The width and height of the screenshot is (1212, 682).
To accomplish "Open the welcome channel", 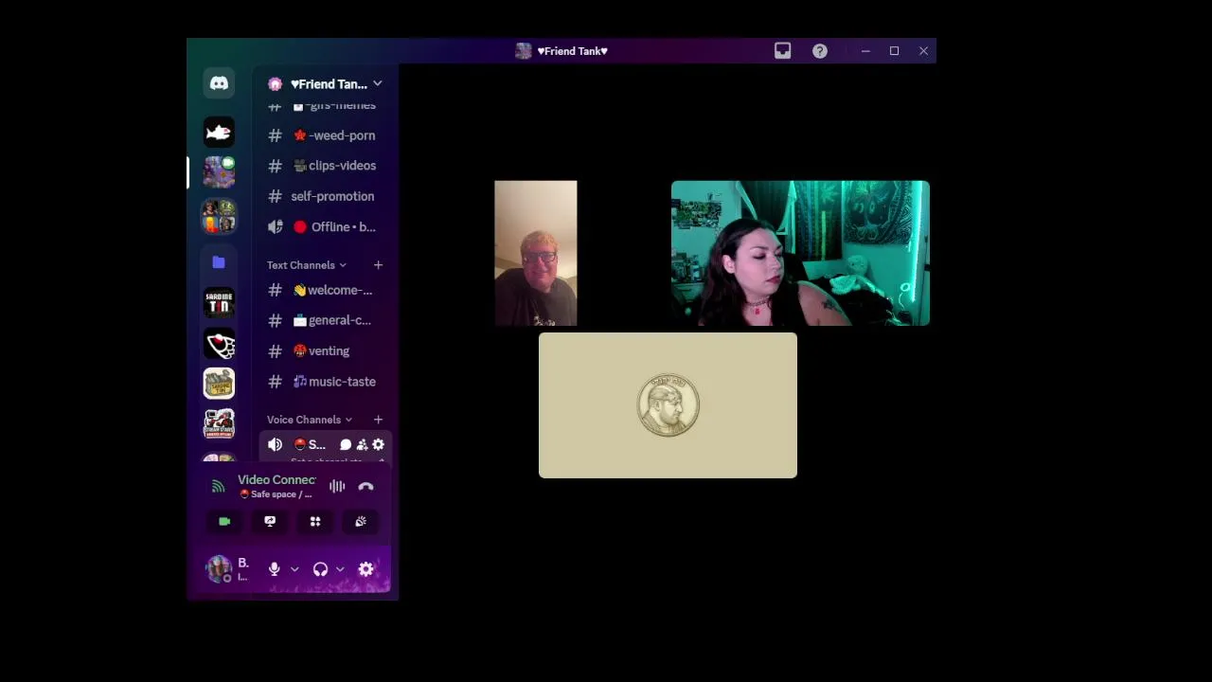I will 325,290.
